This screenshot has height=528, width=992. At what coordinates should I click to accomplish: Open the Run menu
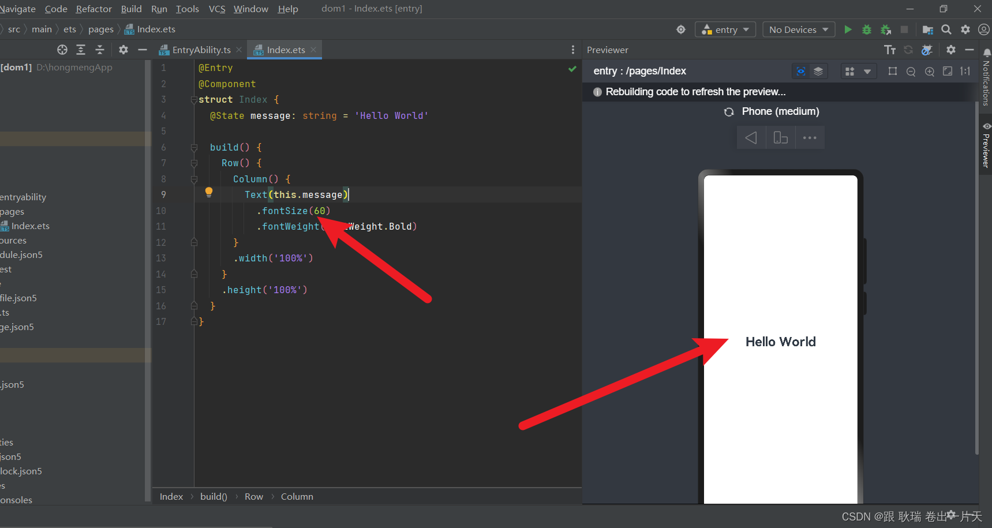coord(159,9)
